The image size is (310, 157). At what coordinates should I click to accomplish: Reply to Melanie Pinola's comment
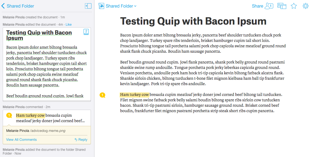click(x=83, y=140)
